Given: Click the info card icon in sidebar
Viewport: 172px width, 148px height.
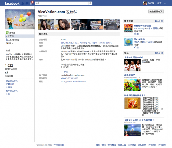Looking at the screenshot, I should 7,36.
